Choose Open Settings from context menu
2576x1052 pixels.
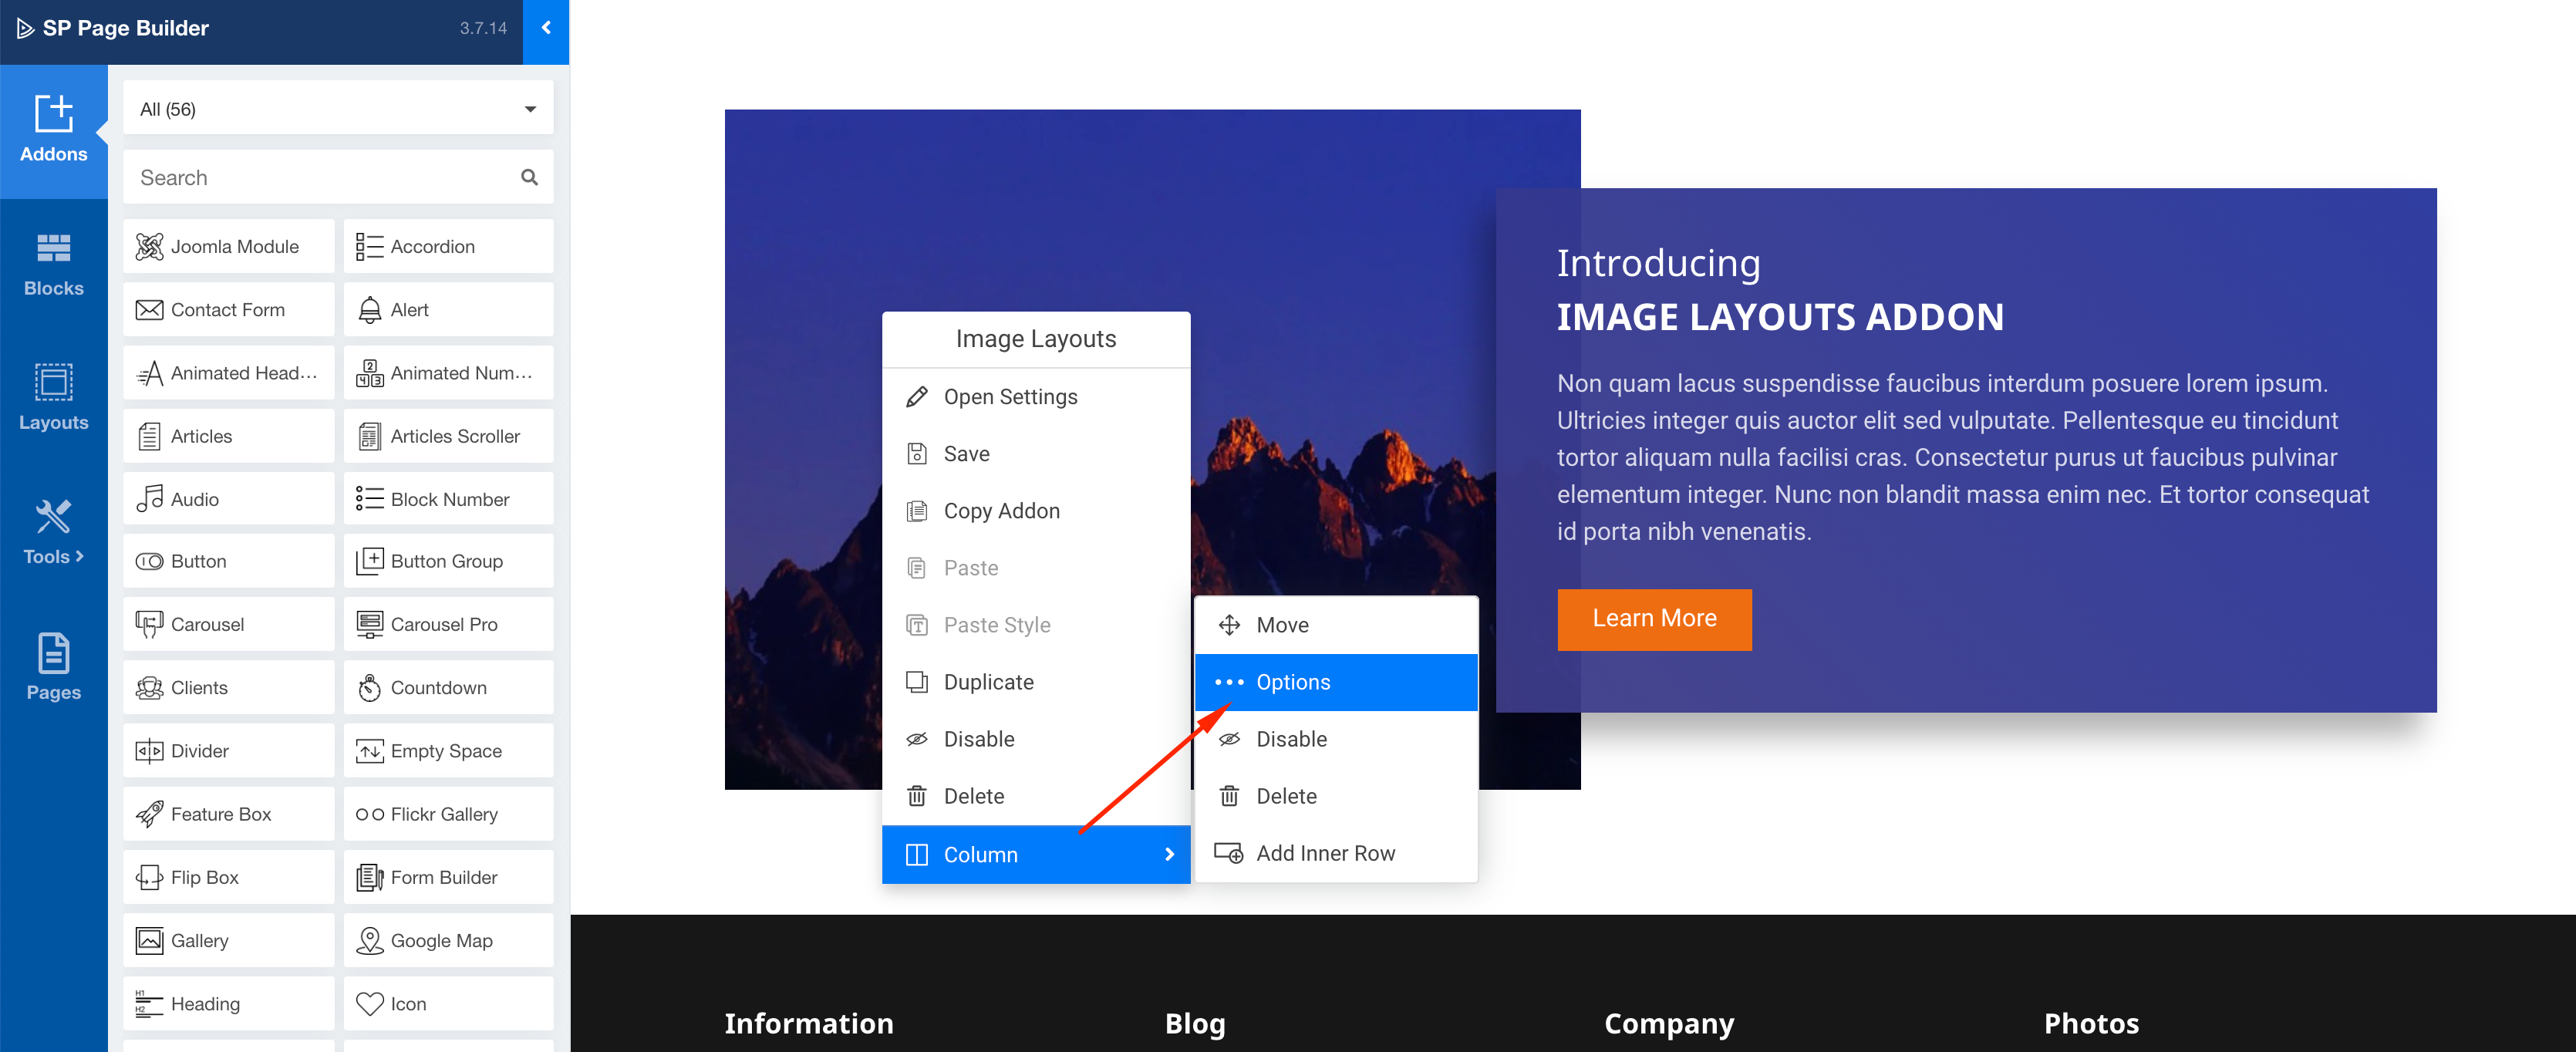click(1009, 397)
